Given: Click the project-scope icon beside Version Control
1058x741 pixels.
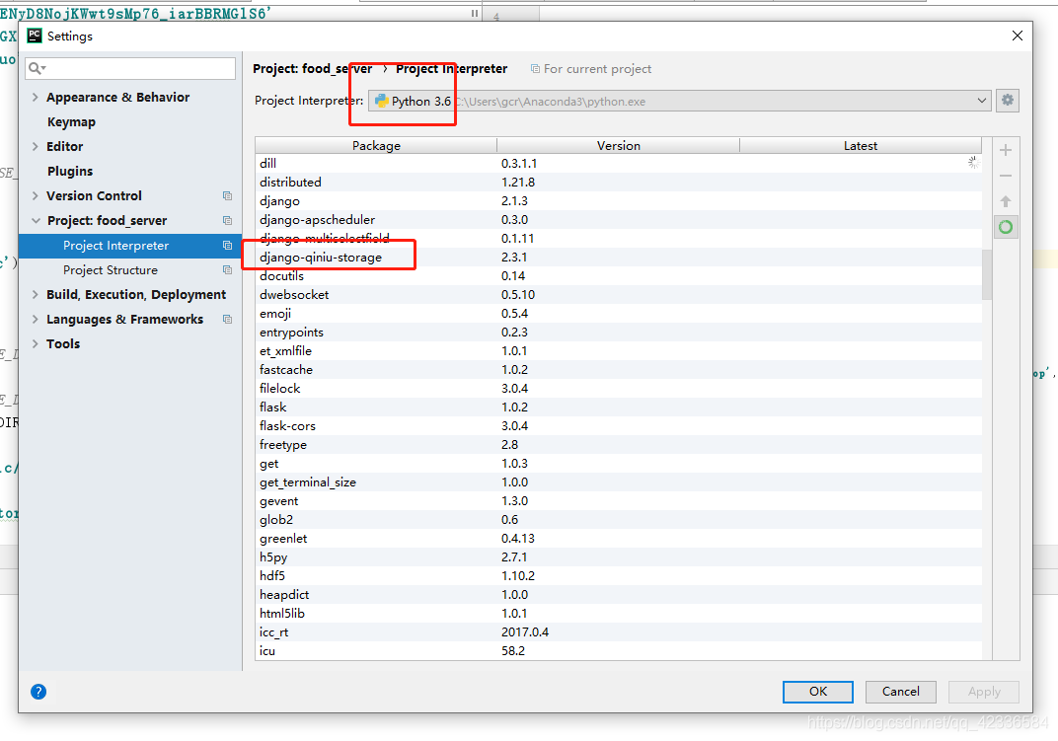Looking at the screenshot, I should (x=227, y=195).
